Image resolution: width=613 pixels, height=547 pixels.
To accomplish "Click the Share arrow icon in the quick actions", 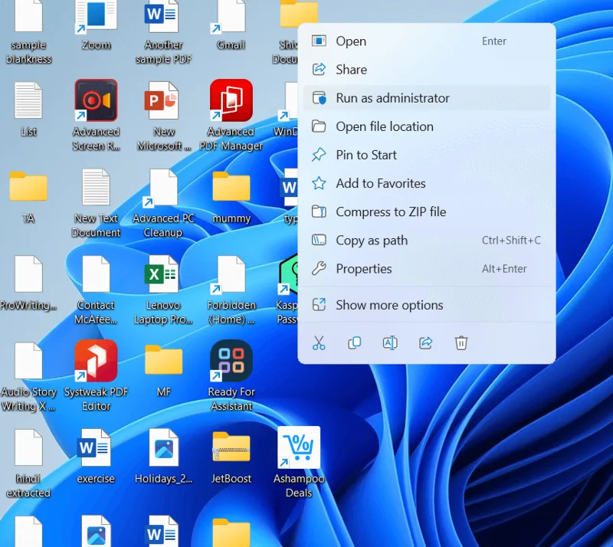I will 425,343.
